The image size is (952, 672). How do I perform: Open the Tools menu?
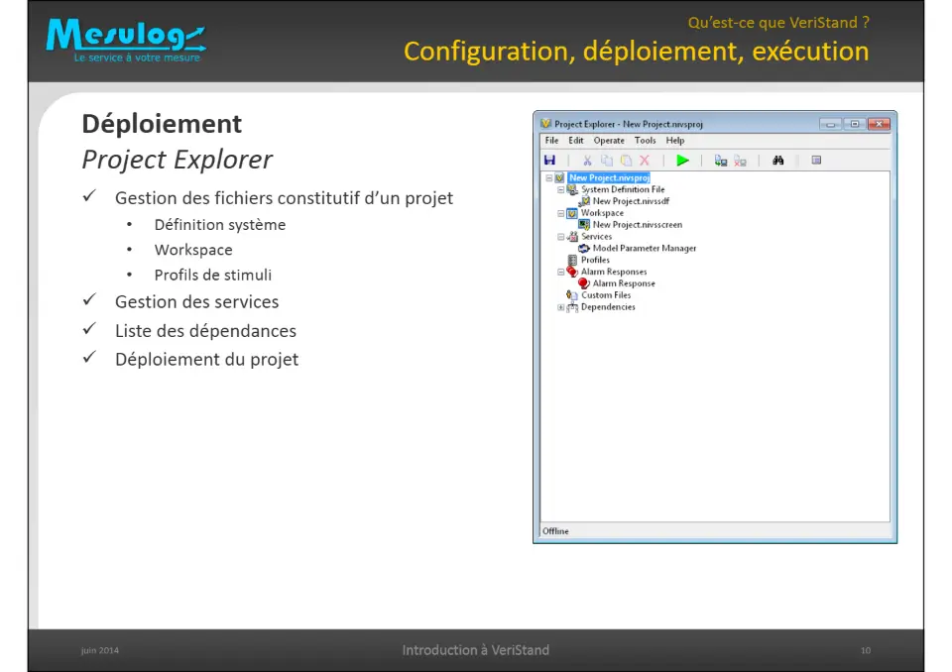[x=645, y=140]
